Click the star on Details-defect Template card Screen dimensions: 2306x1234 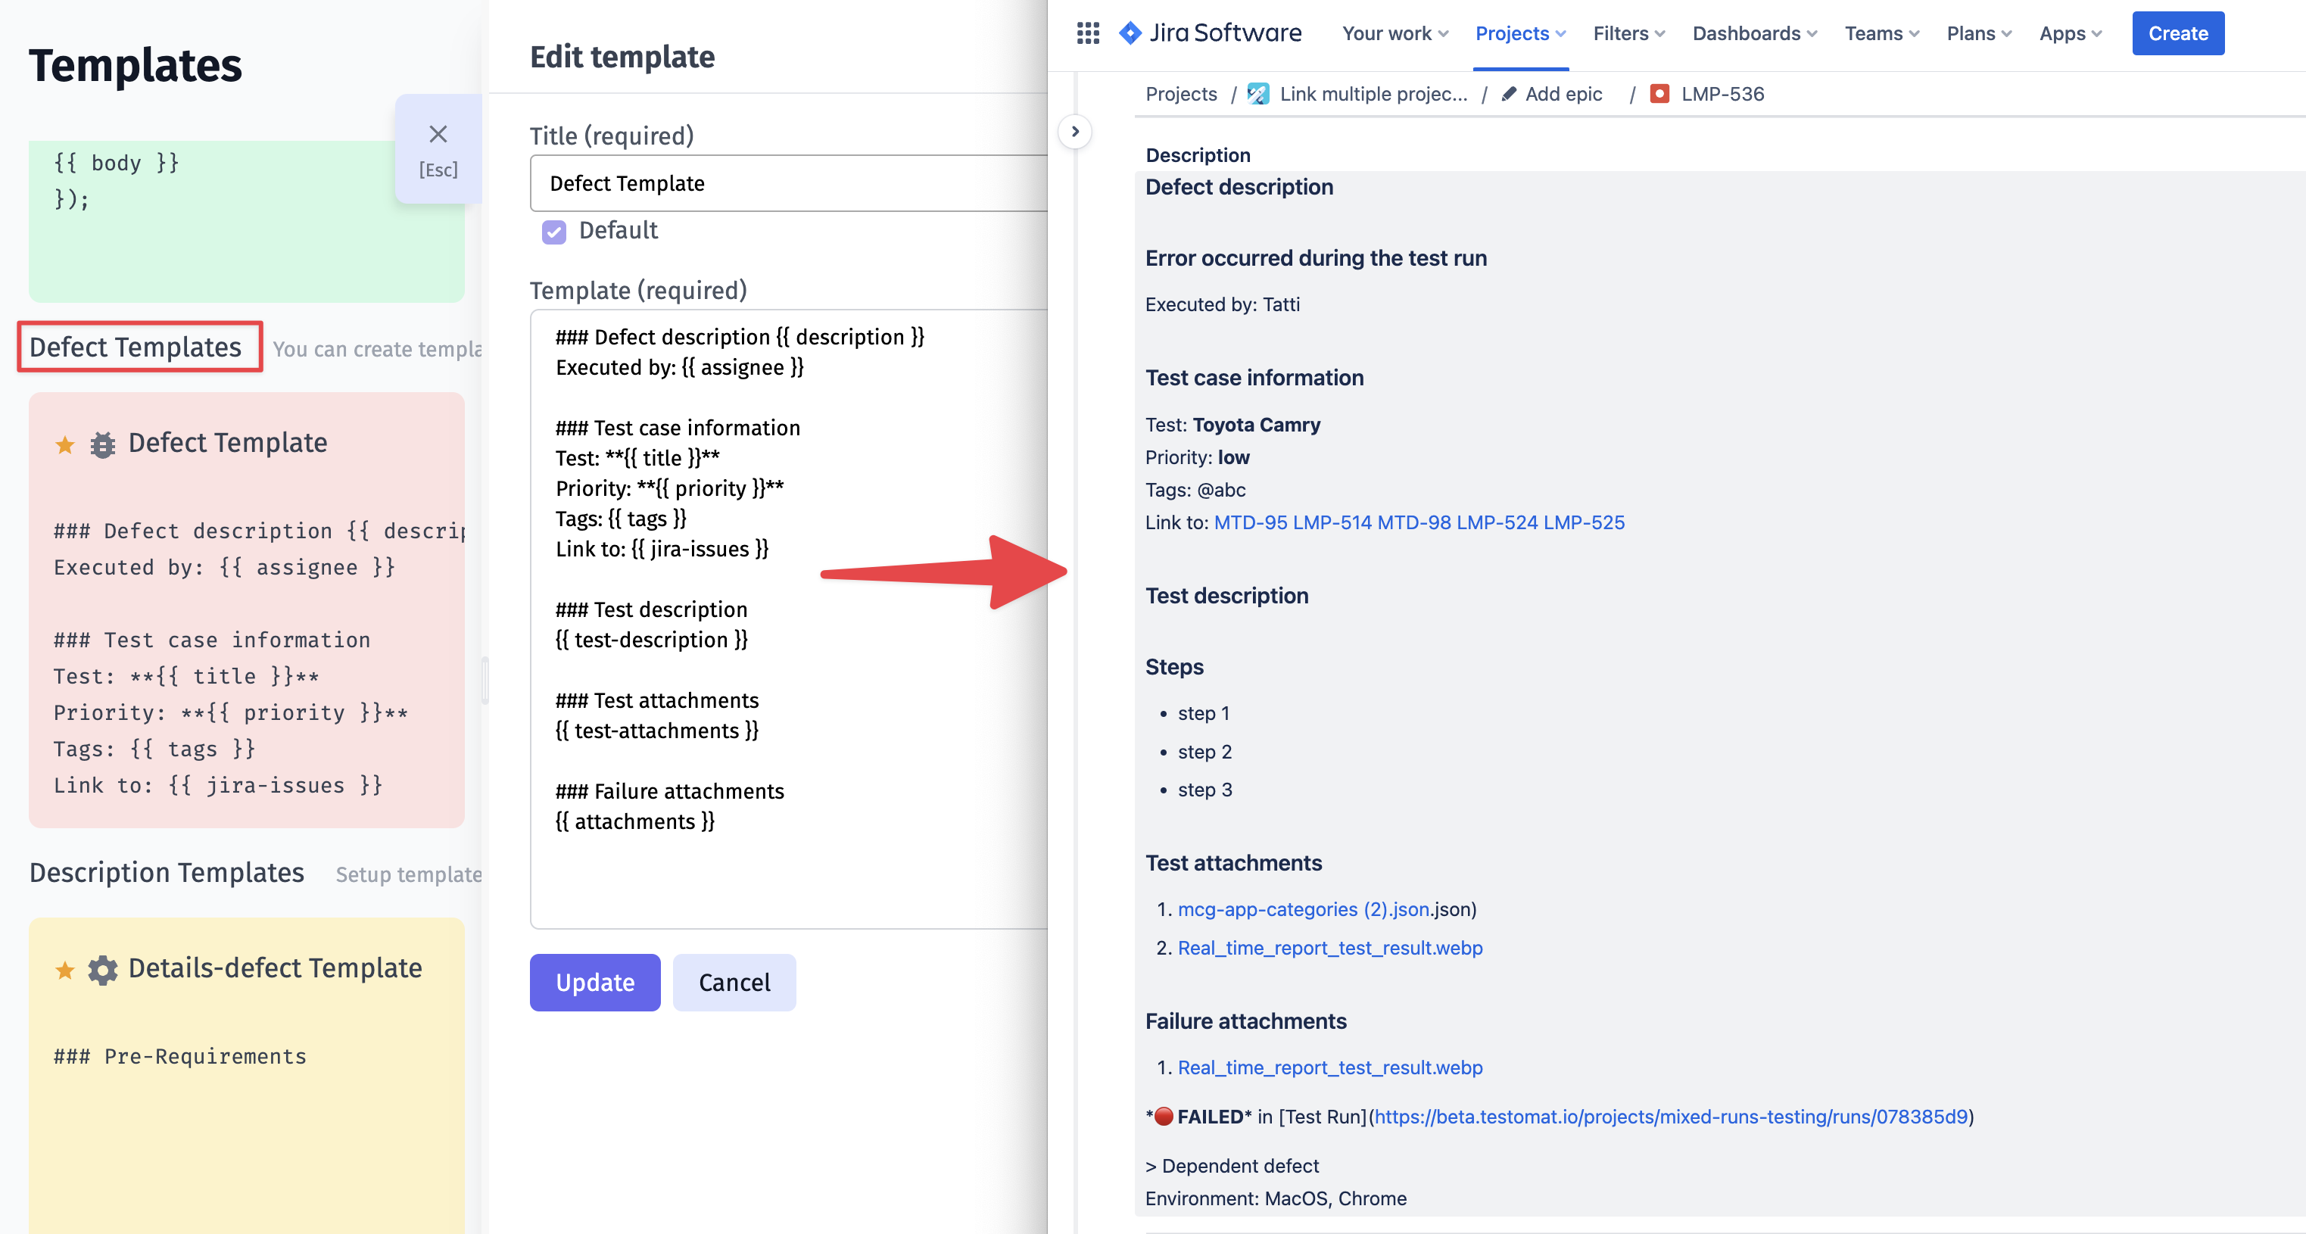(64, 970)
